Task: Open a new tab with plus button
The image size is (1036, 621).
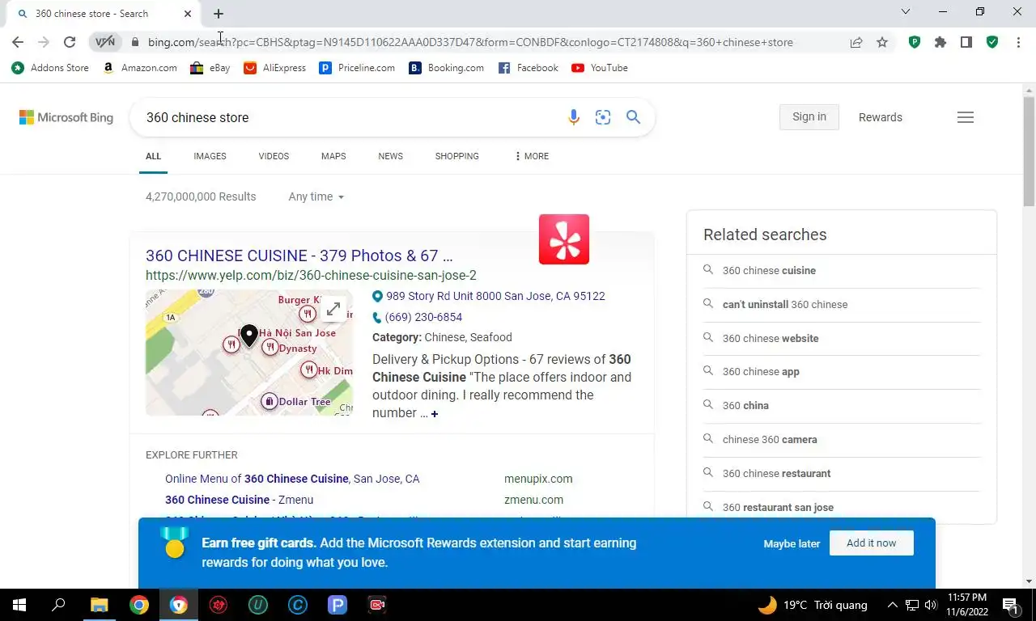Action: (x=219, y=14)
